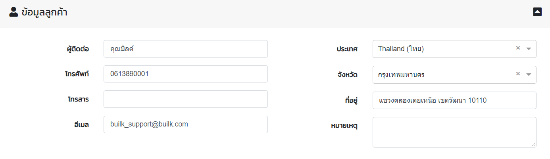Image resolution: width=550 pixels, height=159 pixels.
Task: Focus the อีเมล field with builk_support@builk.com
Action: click(x=185, y=125)
